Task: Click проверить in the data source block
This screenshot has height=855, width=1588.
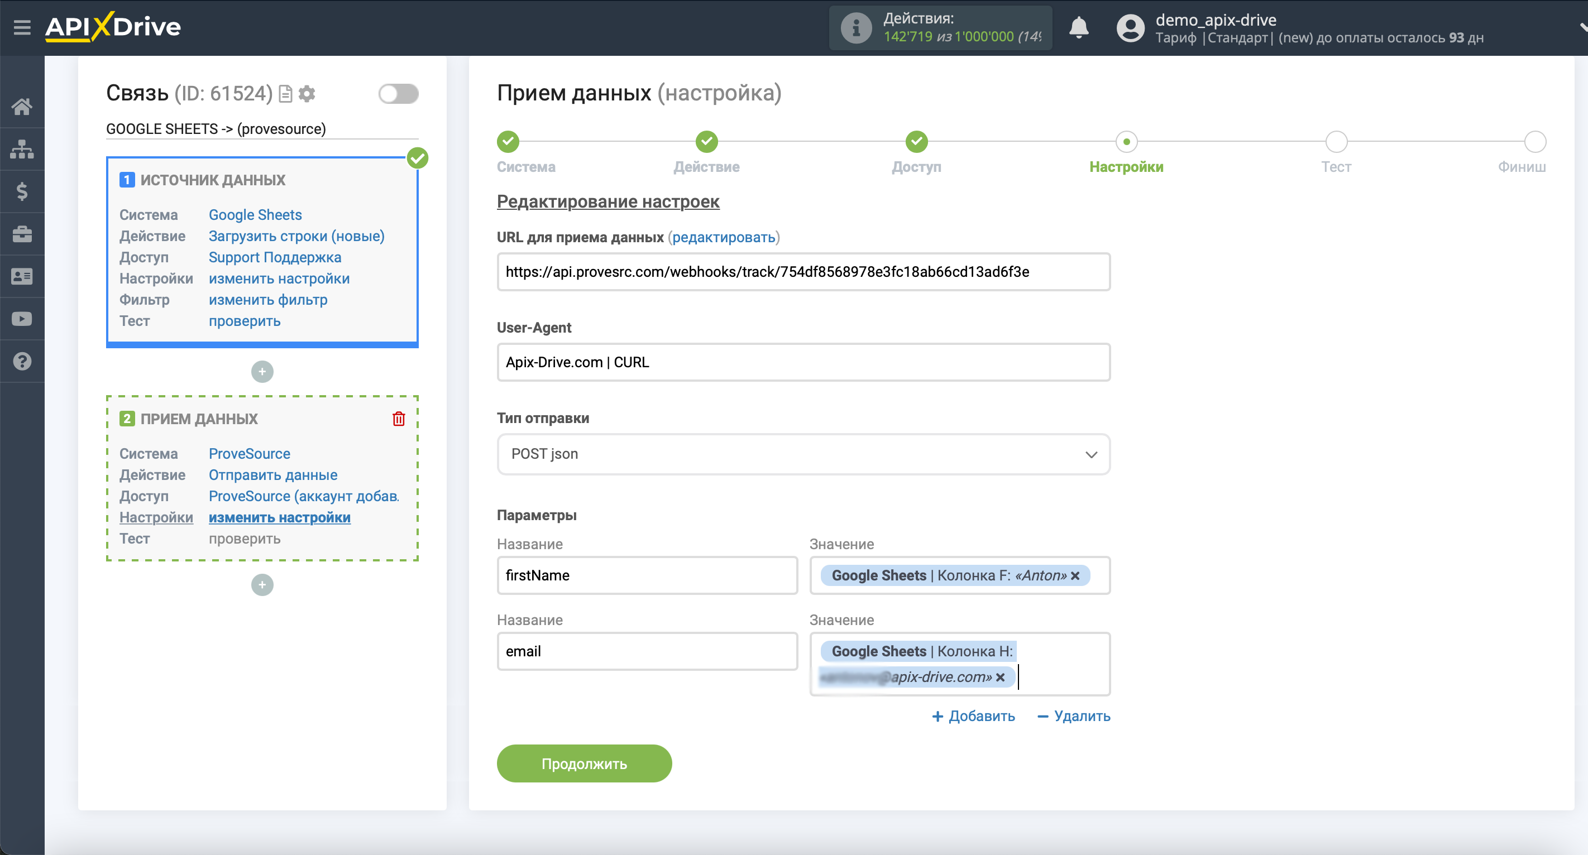Action: pyautogui.click(x=244, y=321)
